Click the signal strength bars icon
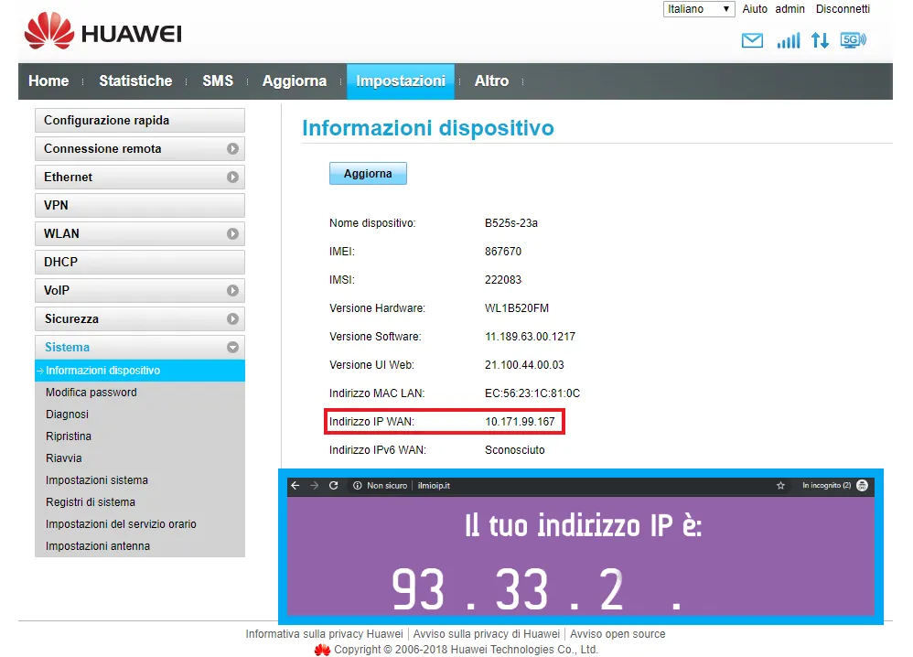This screenshot has width=913, height=657. coord(788,40)
